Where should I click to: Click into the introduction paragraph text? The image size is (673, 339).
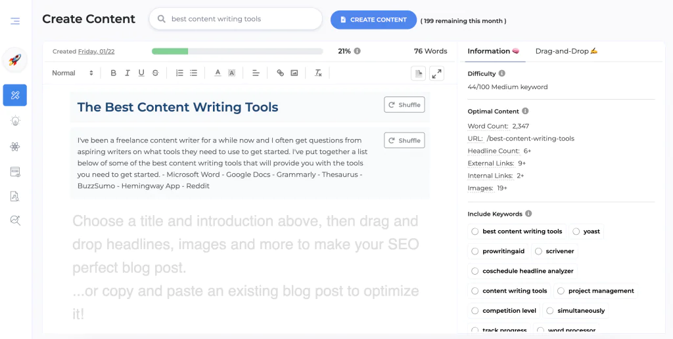click(222, 163)
